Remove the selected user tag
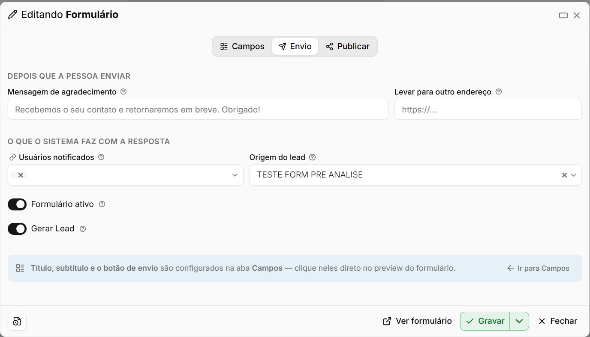This screenshot has width=590, height=337. (21, 175)
